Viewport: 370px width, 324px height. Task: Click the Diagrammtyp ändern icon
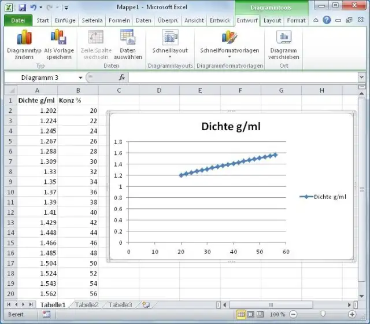click(24, 38)
